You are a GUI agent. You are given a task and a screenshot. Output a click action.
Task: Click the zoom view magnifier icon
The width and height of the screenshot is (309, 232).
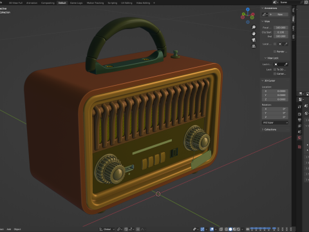pyautogui.click(x=254, y=27)
